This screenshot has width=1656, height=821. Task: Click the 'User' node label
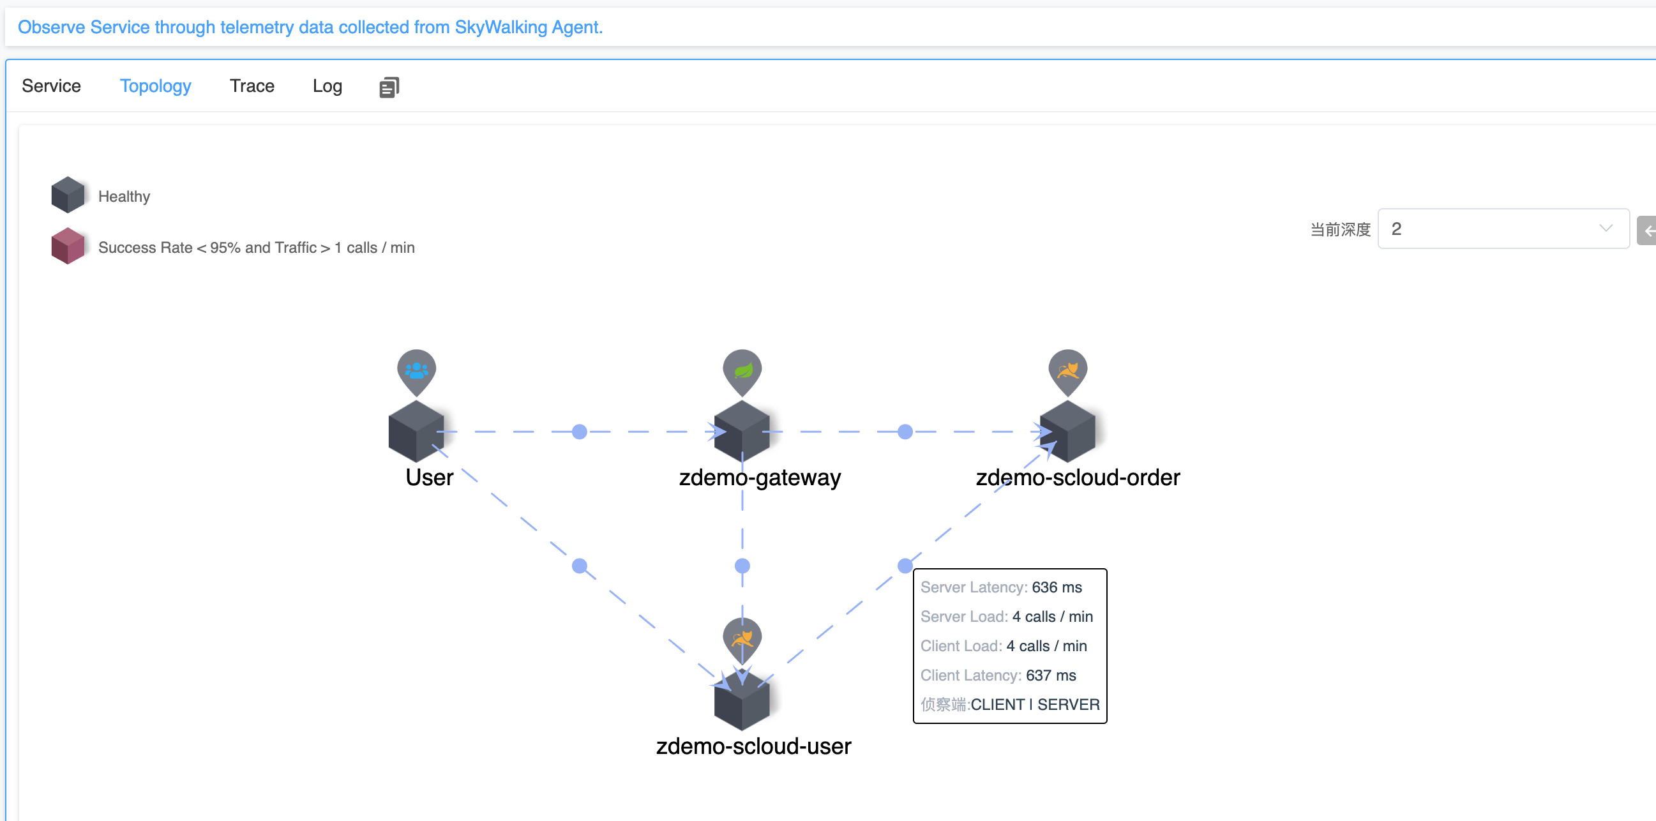(x=429, y=478)
